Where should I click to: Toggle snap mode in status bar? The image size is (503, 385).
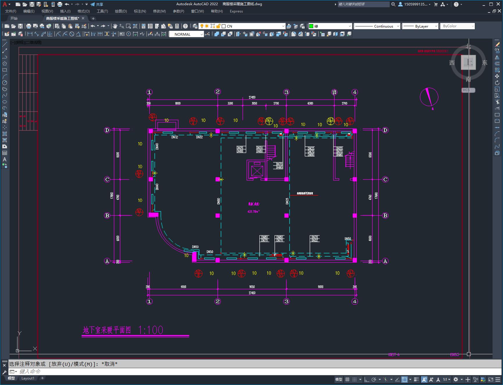click(x=355, y=379)
